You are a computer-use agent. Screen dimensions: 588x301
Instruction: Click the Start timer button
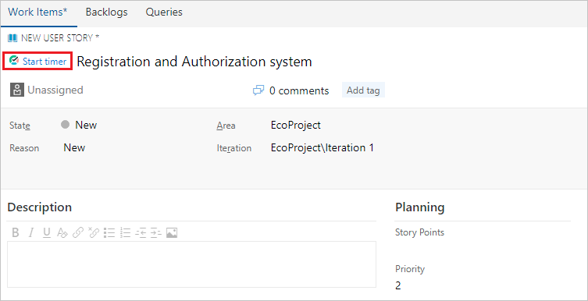(37, 62)
